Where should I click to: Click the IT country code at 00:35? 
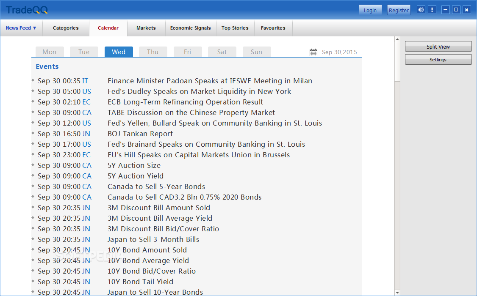click(x=85, y=81)
